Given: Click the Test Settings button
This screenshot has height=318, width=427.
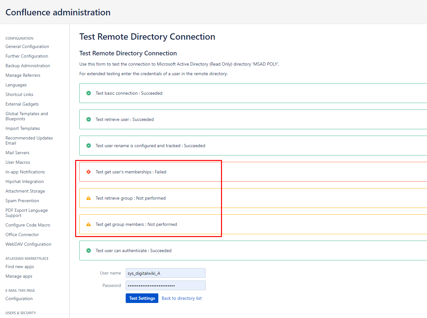Looking at the screenshot, I should [x=142, y=298].
